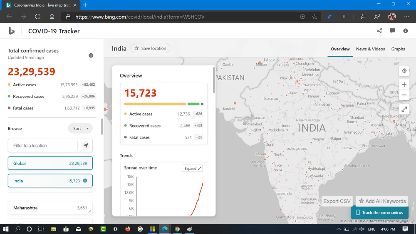Click info icon beside Total confirmed cases

point(91,55)
